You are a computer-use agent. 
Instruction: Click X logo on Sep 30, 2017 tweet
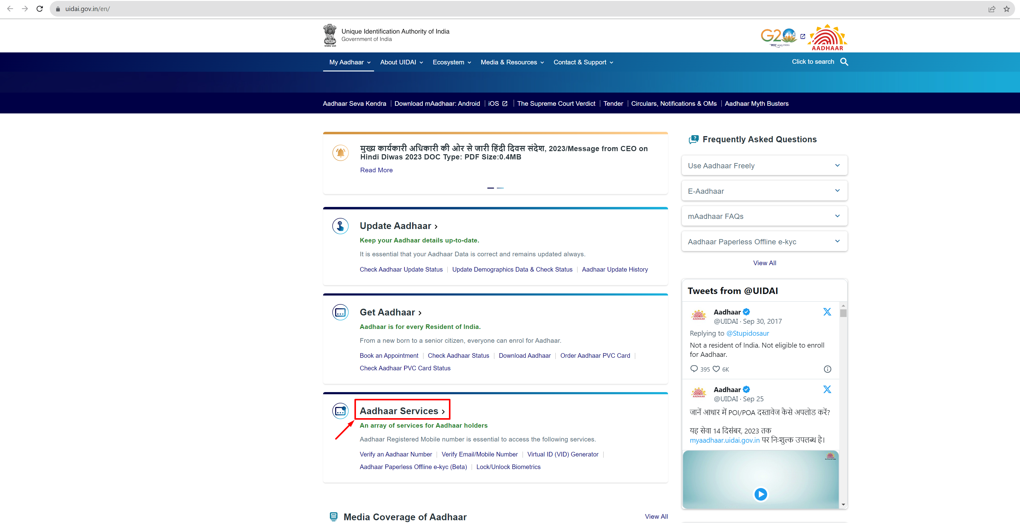click(827, 312)
